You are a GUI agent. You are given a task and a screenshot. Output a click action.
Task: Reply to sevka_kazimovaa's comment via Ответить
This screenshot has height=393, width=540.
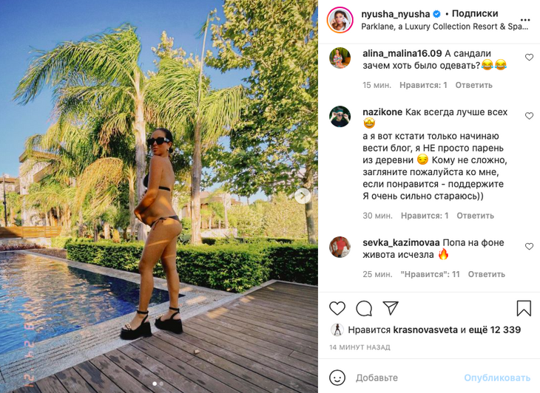tap(486, 274)
